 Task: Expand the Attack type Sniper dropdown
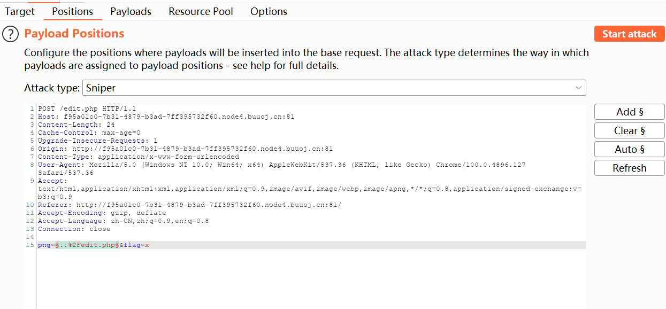point(334,88)
